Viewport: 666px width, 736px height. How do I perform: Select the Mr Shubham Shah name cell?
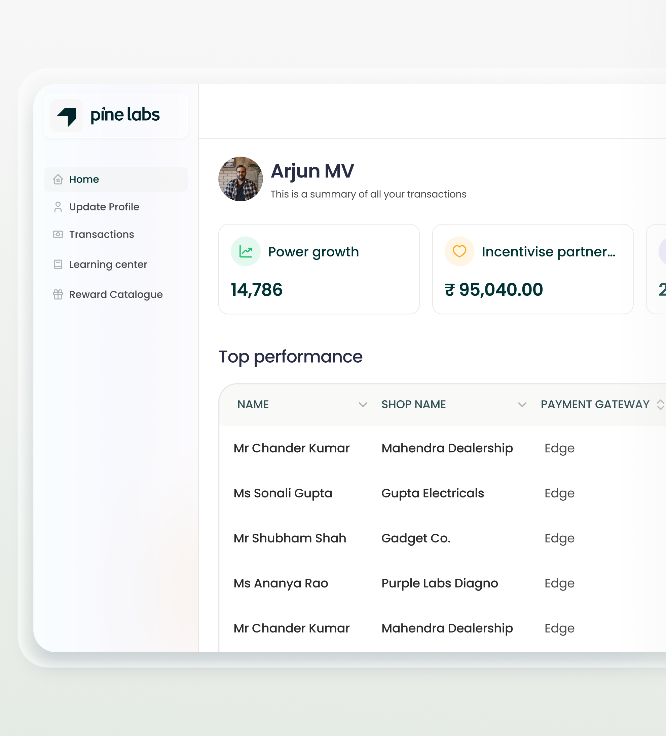(290, 538)
